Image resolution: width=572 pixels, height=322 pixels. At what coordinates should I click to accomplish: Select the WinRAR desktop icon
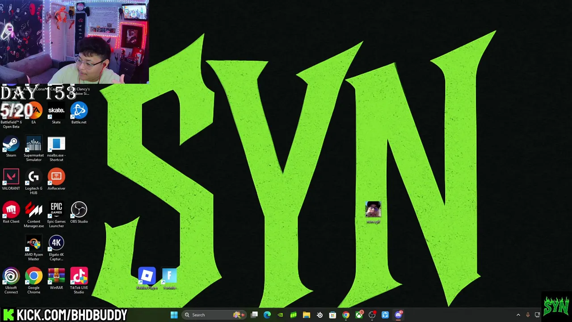tap(56, 279)
